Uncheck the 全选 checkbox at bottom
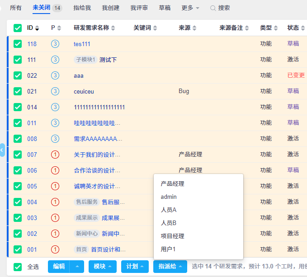The height and width of the screenshot is (277, 307). (18, 267)
